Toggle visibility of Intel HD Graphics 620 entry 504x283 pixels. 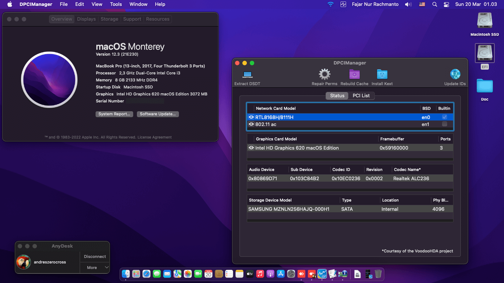tap(251, 148)
